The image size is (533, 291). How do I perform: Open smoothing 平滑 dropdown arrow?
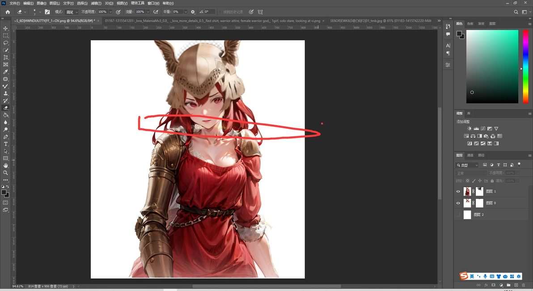point(186,12)
